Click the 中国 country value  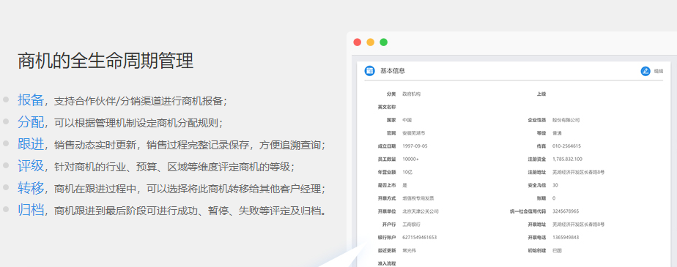point(407,121)
